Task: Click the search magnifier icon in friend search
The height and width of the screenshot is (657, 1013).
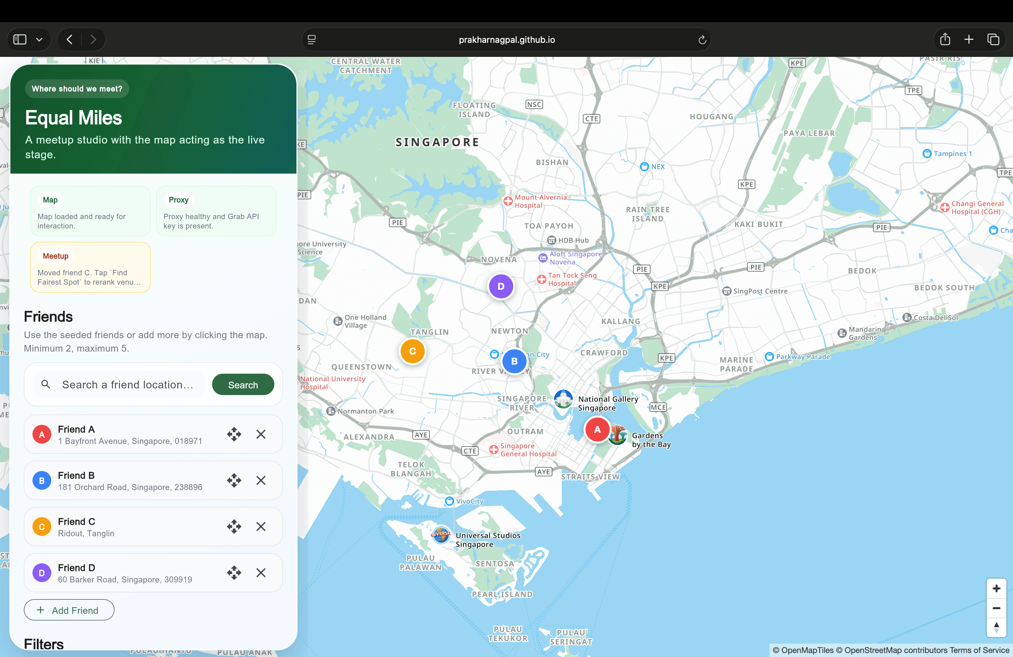Action: click(x=46, y=384)
